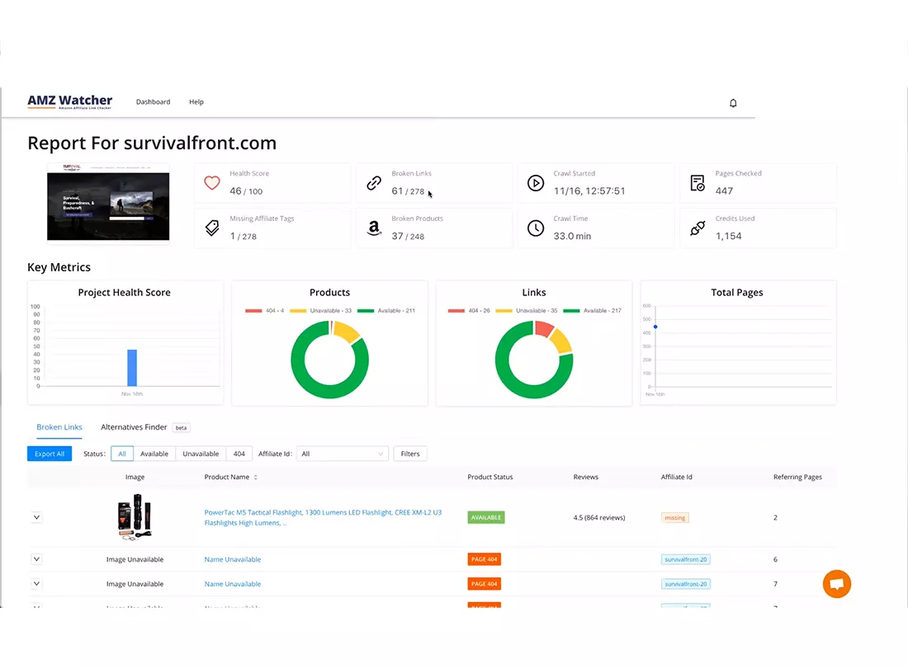Toggle Available - 217 legend in Links chart
Viewport: 908px width, 668px height.
click(593, 311)
